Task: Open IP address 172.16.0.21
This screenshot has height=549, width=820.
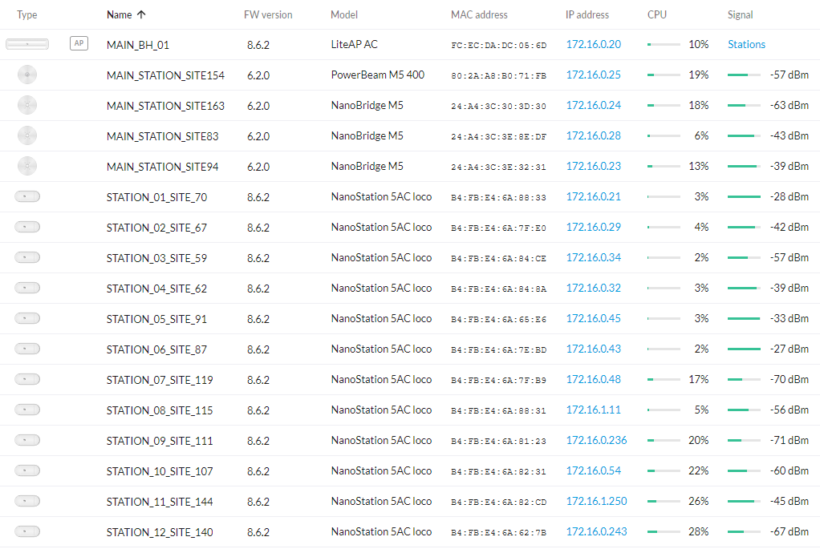Action: coord(594,196)
